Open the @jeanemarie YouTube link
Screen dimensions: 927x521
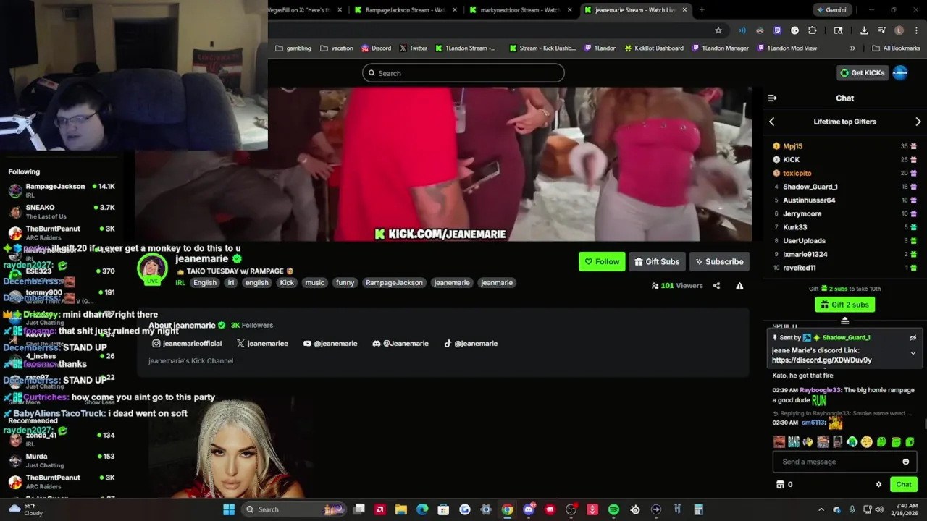pos(330,344)
